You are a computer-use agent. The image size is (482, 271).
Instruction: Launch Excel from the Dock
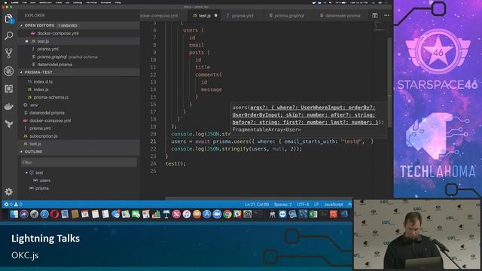point(313,214)
